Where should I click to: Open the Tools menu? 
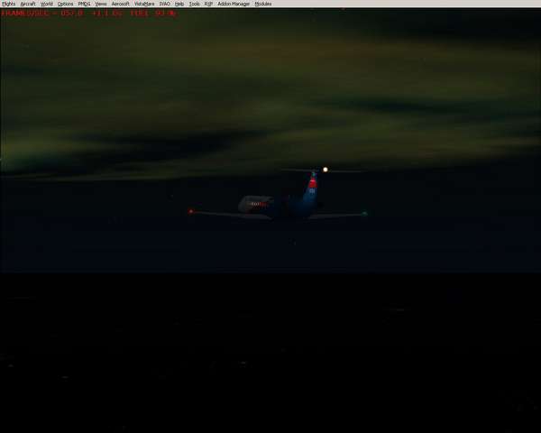click(x=194, y=4)
